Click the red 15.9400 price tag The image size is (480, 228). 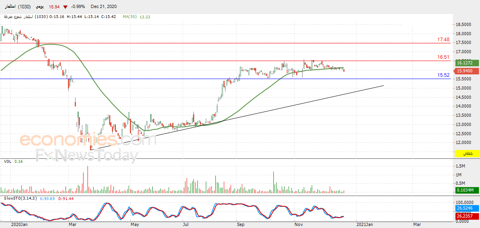pos(467,71)
